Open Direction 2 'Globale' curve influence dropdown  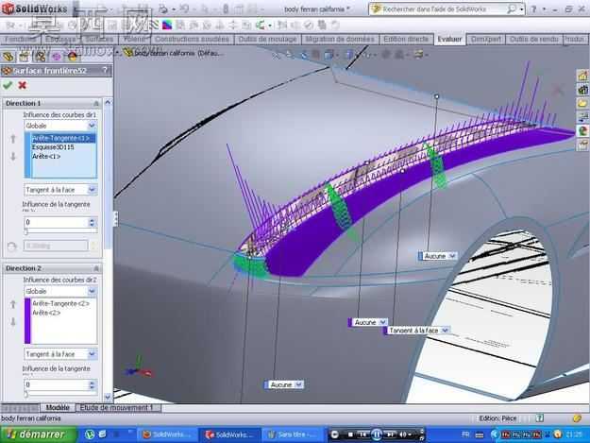click(x=92, y=291)
